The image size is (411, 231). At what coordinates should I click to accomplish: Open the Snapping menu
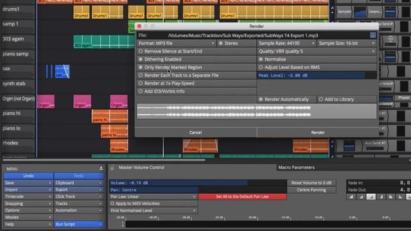(x=28, y=203)
